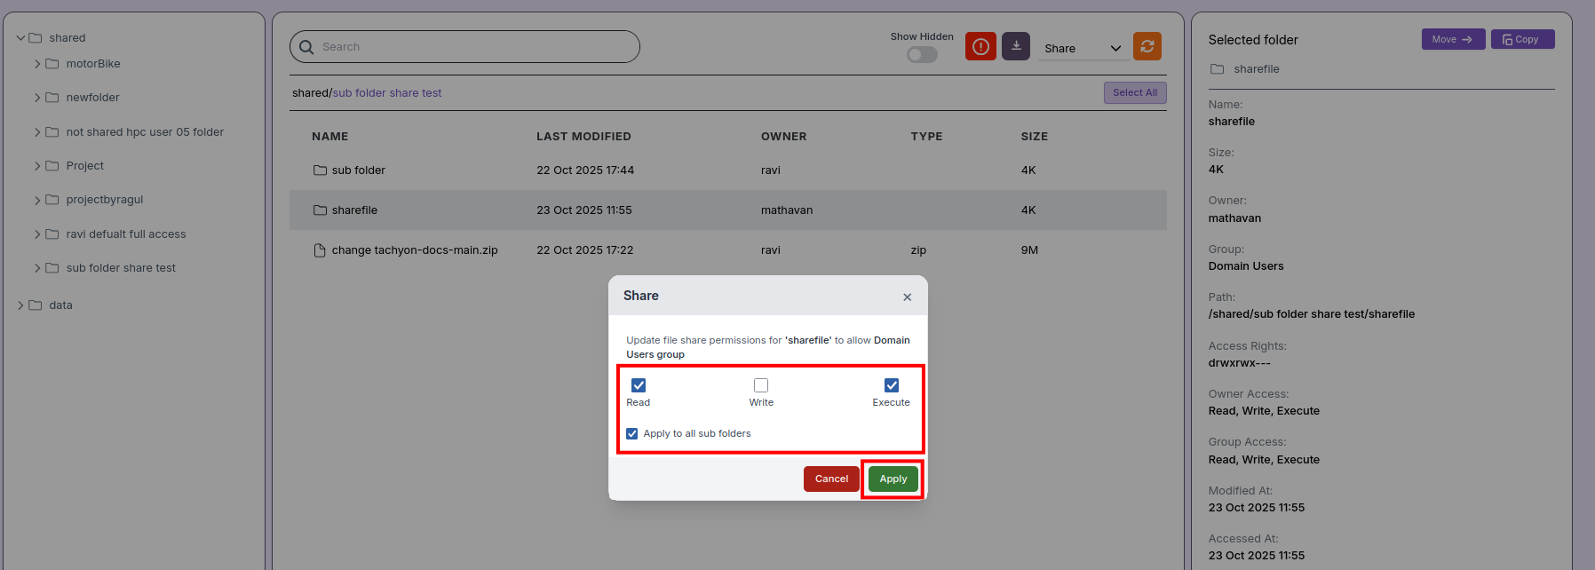Click the orange refresh icon button
Screen dimensions: 1595x570
pos(1147,46)
